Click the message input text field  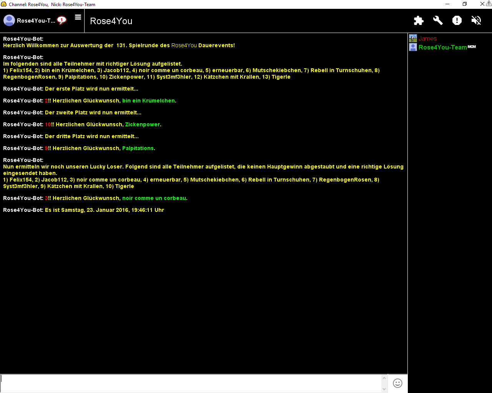tap(190, 383)
